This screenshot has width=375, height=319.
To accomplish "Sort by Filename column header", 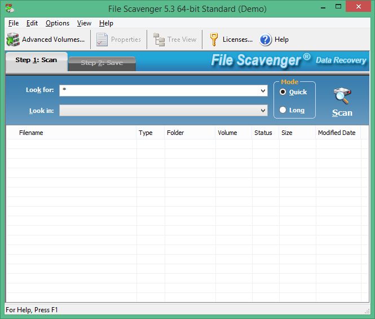I will click(x=71, y=133).
